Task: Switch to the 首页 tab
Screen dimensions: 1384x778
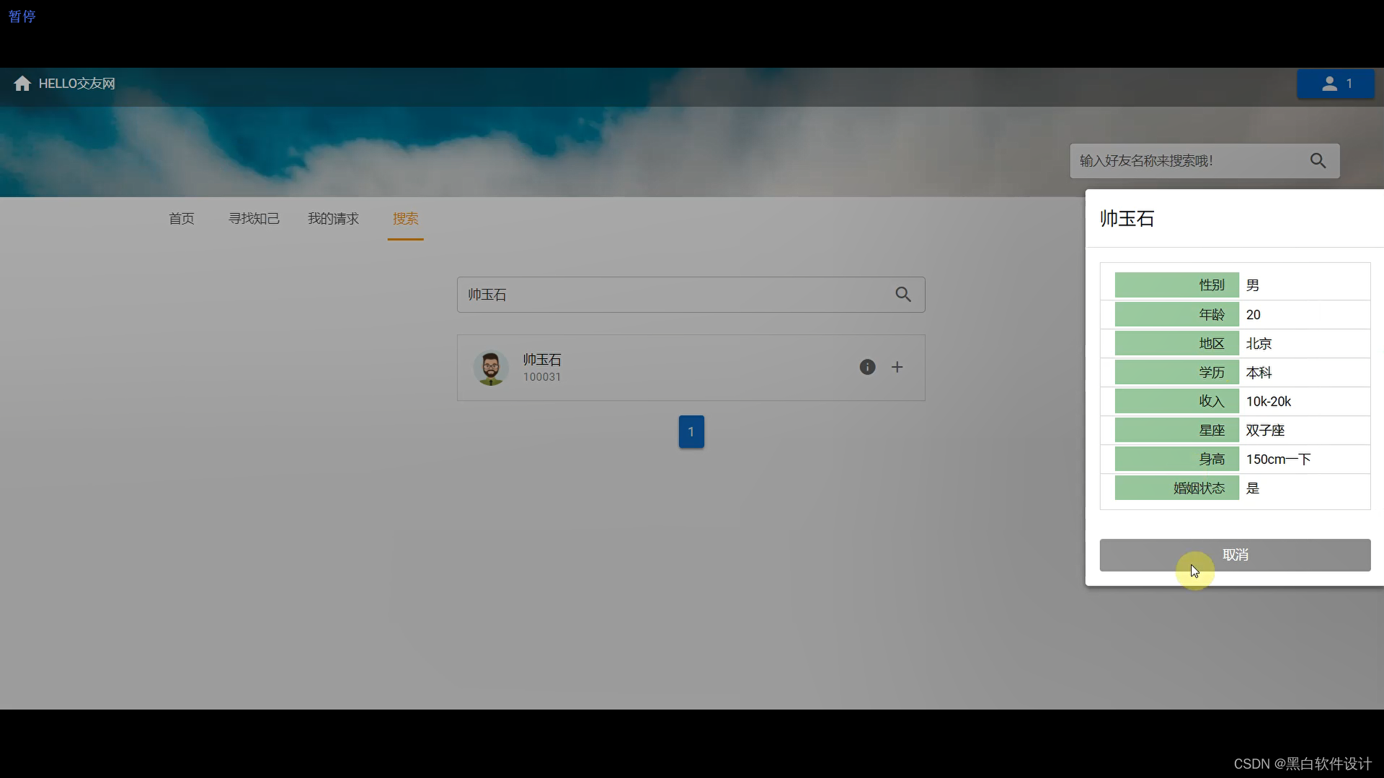Action: 182,218
